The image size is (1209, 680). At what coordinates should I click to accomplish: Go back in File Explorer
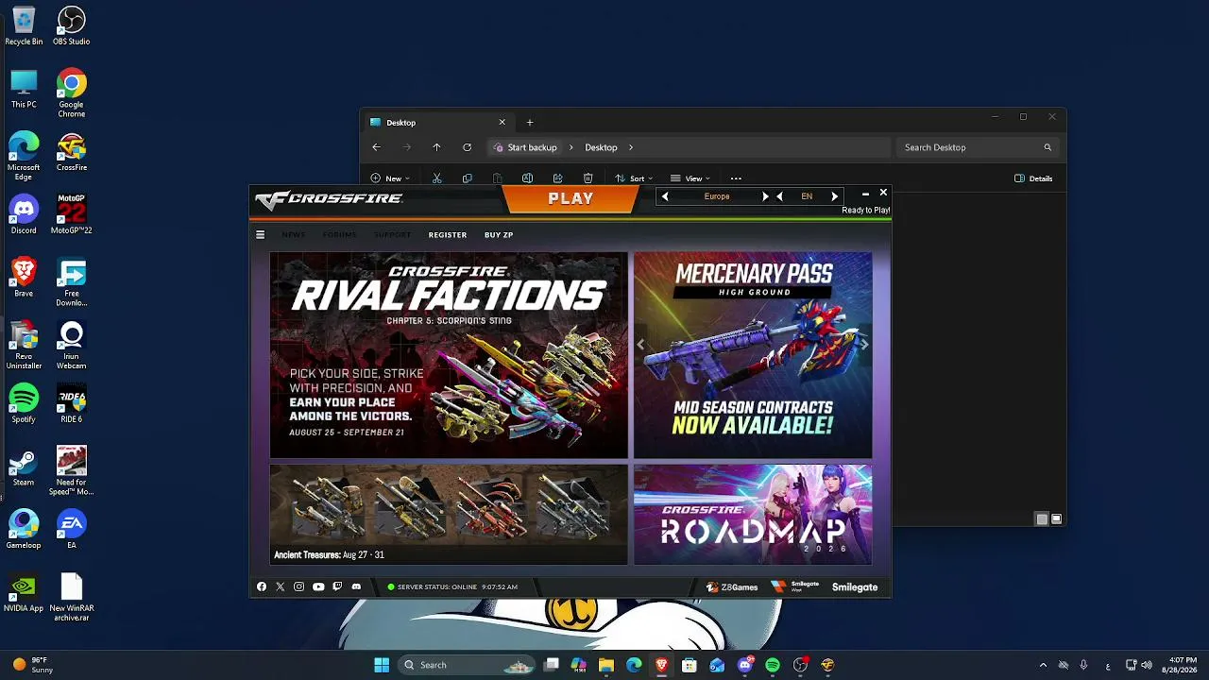376,147
